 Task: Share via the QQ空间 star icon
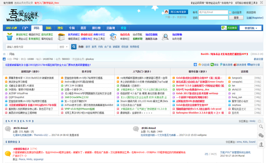[199, 65]
